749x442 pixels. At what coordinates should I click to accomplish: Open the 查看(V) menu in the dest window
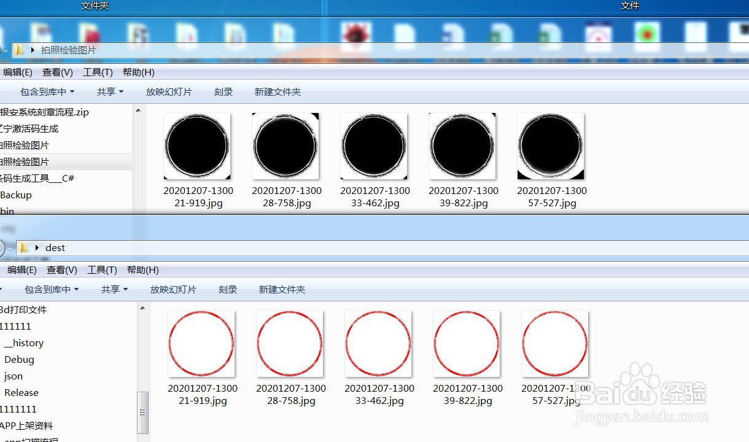(x=62, y=270)
